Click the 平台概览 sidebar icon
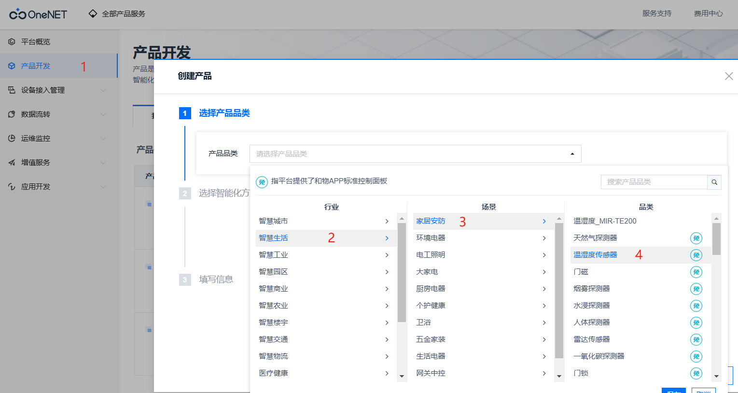The image size is (738, 393). tap(12, 42)
